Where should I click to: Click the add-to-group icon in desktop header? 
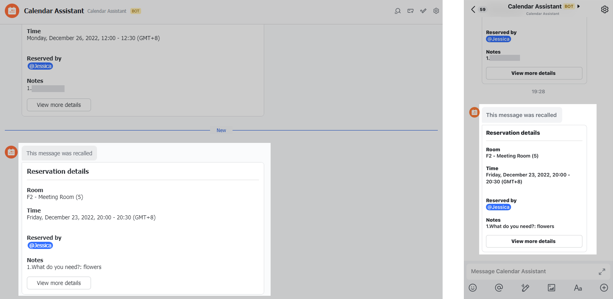click(411, 11)
